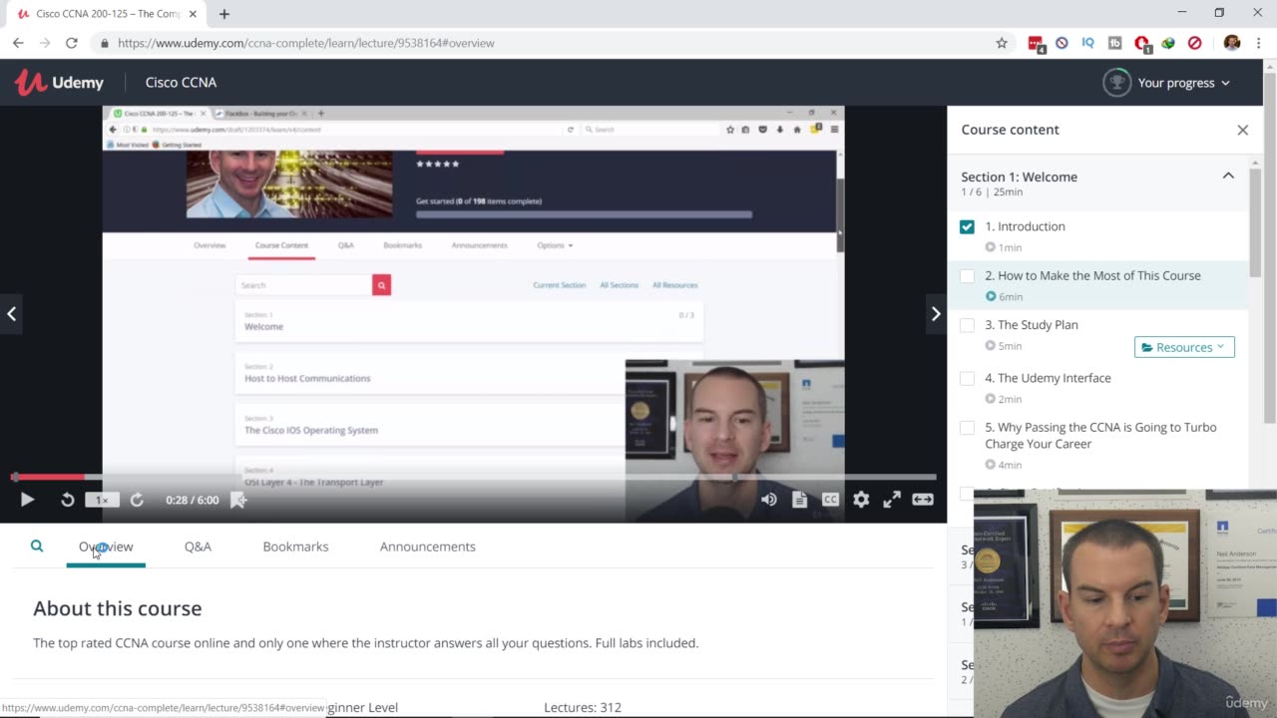
Task: Click the search magnifier beside Overview
Action: coord(37,546)
